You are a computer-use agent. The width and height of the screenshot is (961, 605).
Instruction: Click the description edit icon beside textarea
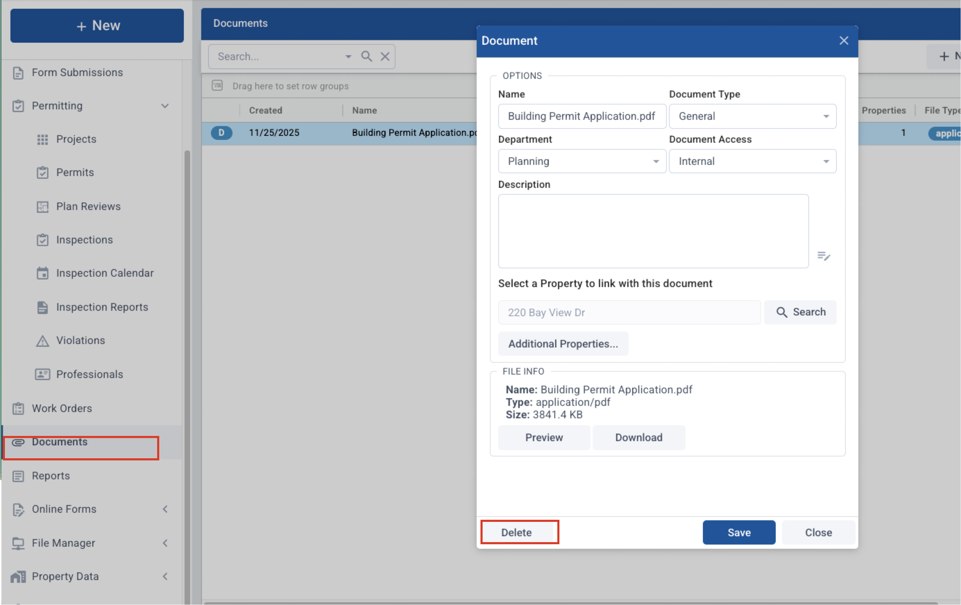click(823, 256)
